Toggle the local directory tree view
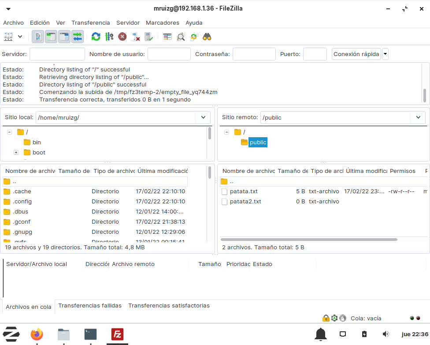This screenshot has height=345, width=430. (51, 37)
